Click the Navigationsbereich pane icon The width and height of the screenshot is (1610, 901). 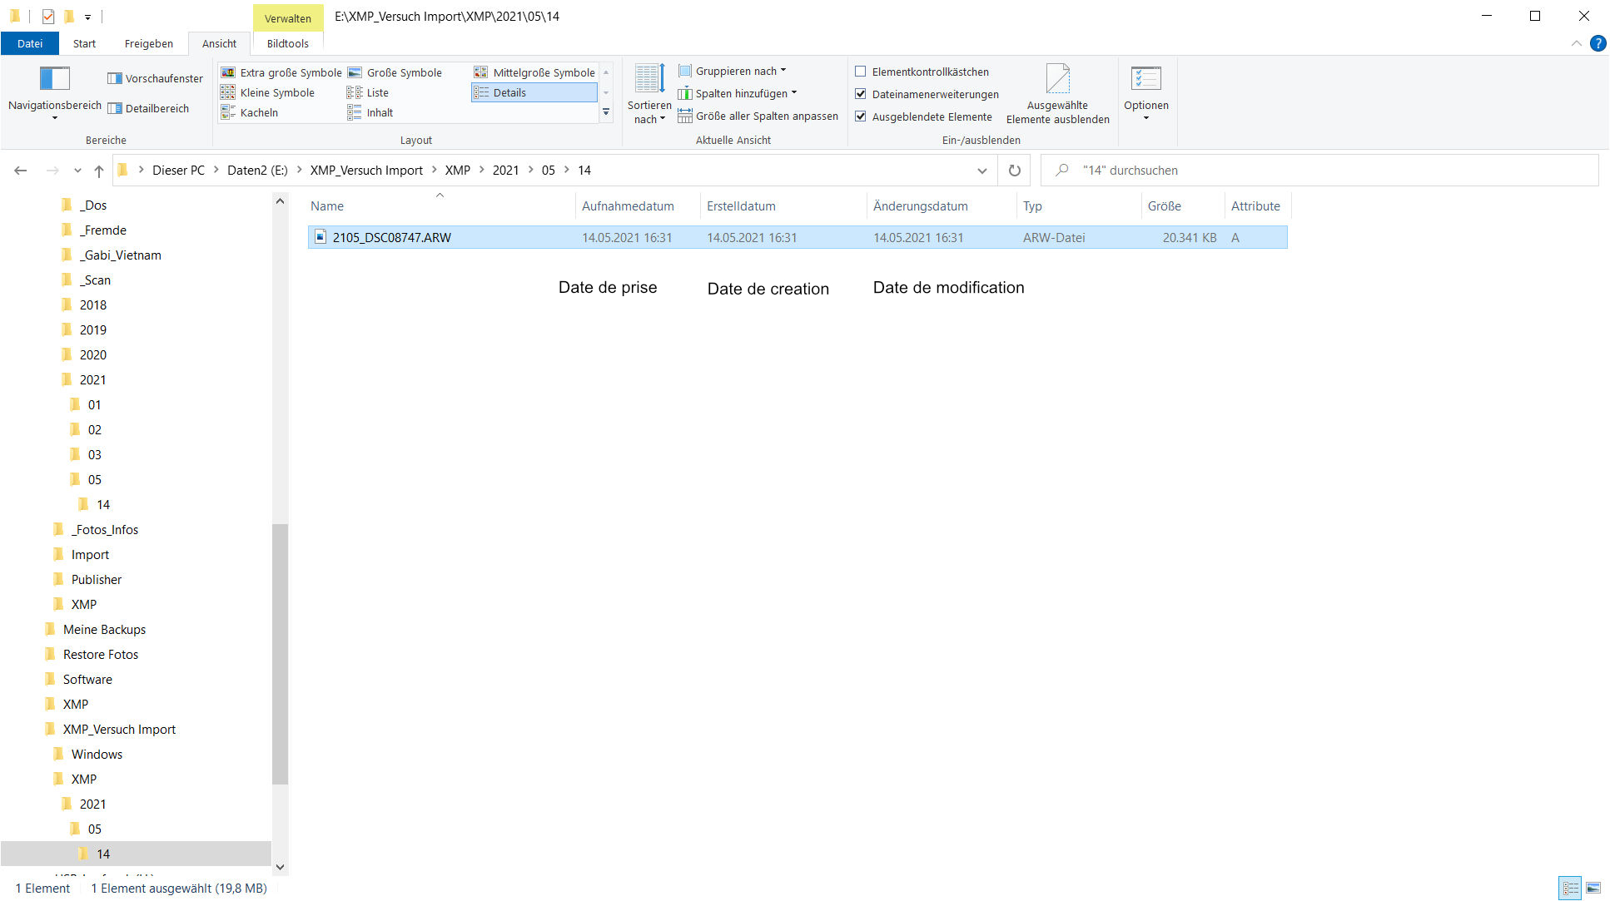click(55, 79)
